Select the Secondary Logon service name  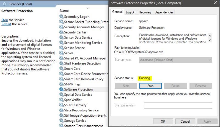tap(77, 17)
